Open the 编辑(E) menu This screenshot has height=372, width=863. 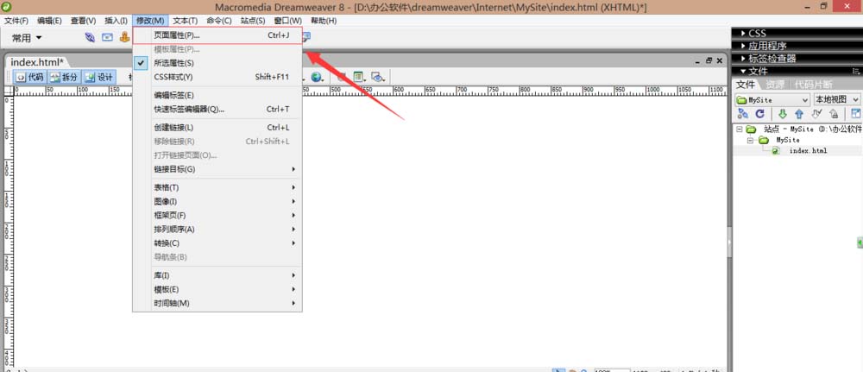[x=49, y=21]
